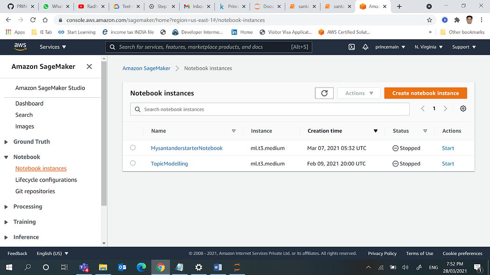
Task: Click the Search notebook instances field
Action: [270, 109]
